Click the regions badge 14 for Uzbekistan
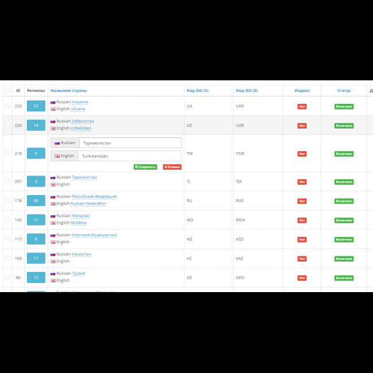373x373 pixels. [x=36, y=125]
